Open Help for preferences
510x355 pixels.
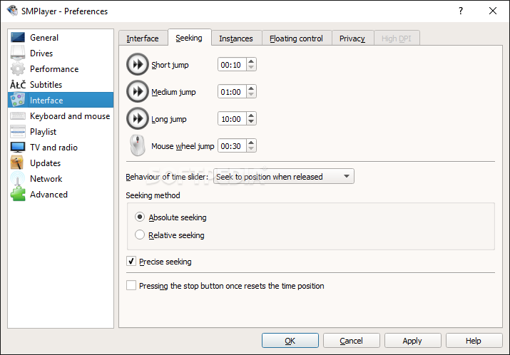click(474, 340)
